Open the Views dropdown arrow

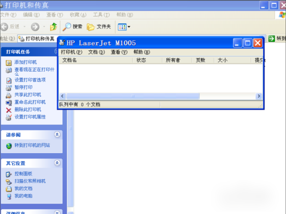(129, 27)
